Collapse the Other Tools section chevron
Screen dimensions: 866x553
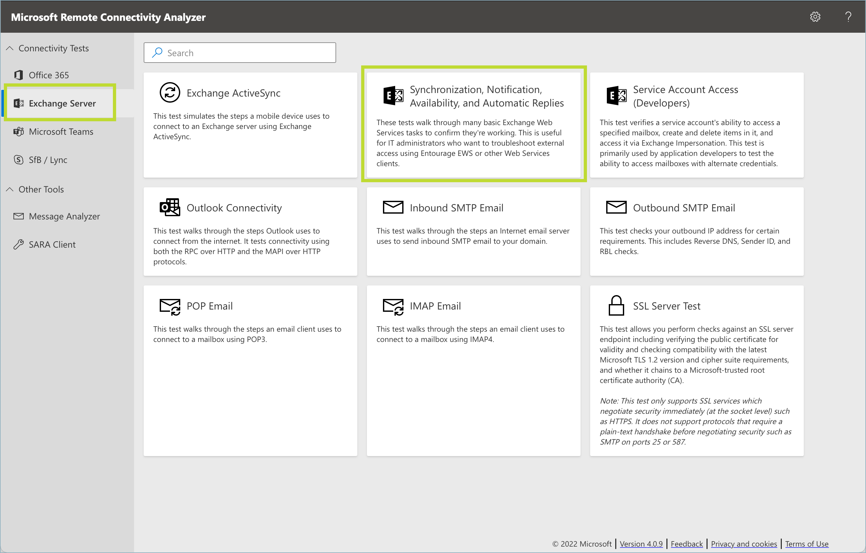tap(10, 189)
